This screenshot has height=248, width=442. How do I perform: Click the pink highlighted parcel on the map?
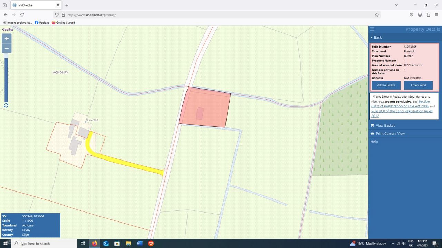pos(205,107)
